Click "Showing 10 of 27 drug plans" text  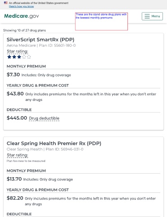pyautogui.click(x=24, y=30)
